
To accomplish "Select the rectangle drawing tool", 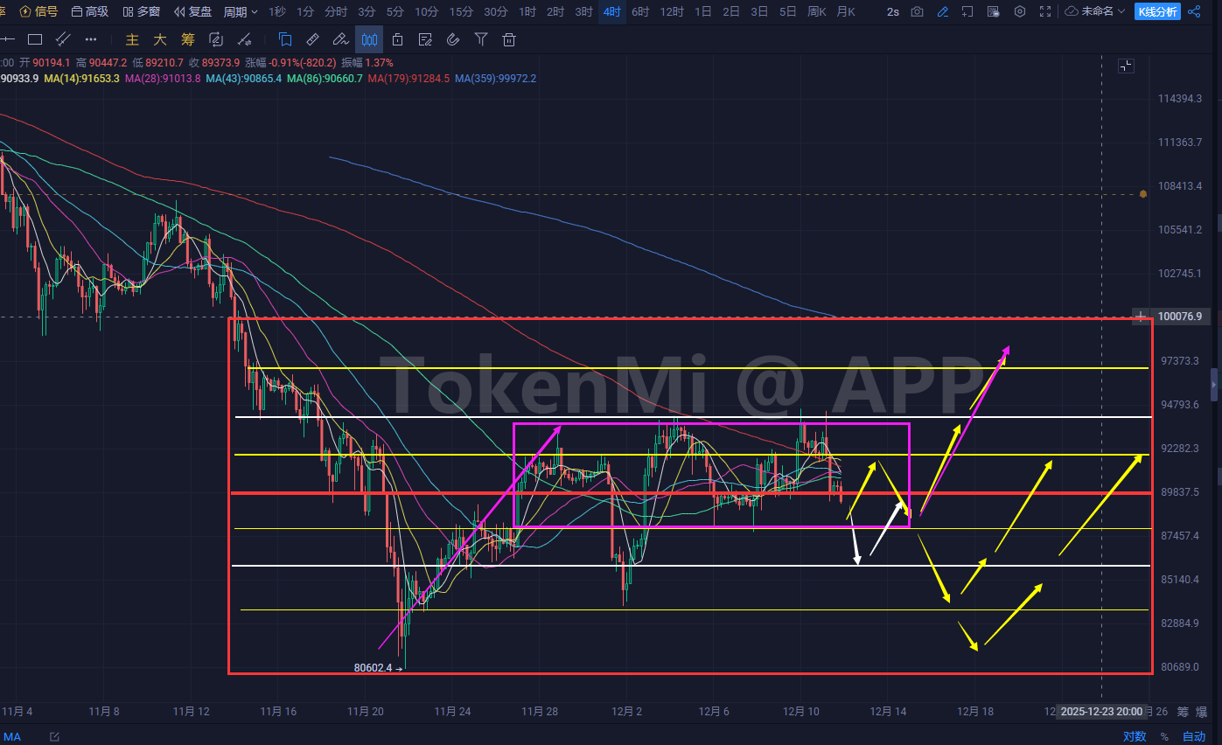I will coord(34,39).
